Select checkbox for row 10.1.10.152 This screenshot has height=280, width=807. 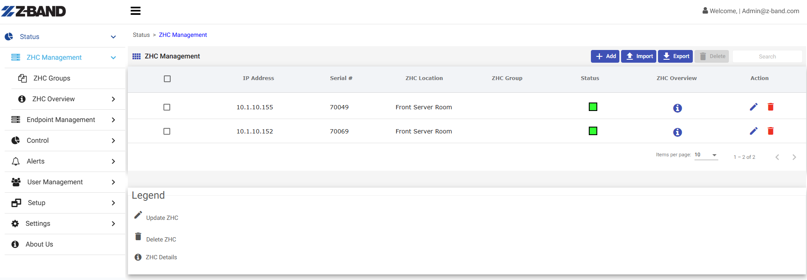click(x=167, y=131)
